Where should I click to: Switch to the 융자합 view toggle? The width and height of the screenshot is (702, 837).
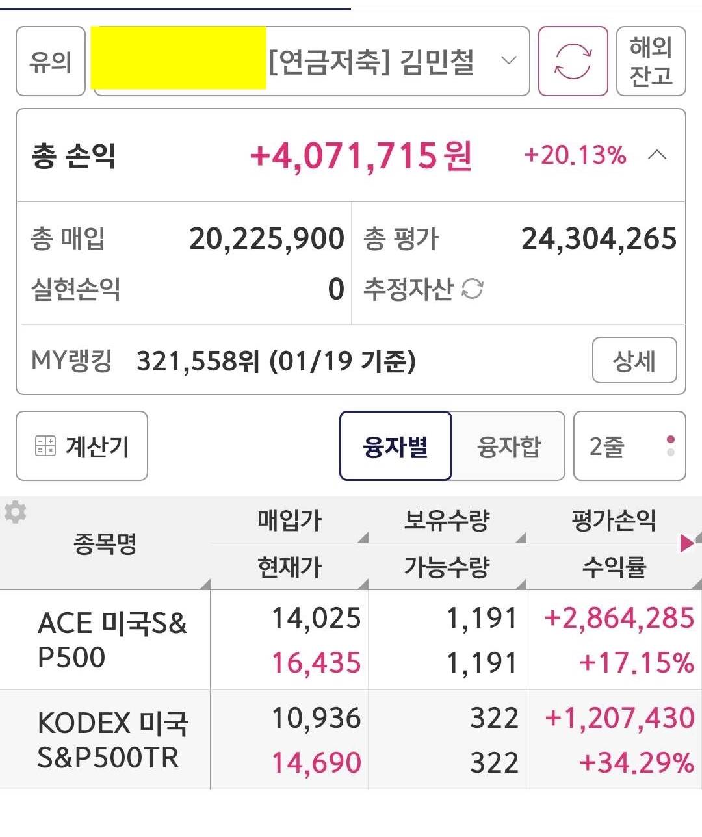(x=508, y=446)
